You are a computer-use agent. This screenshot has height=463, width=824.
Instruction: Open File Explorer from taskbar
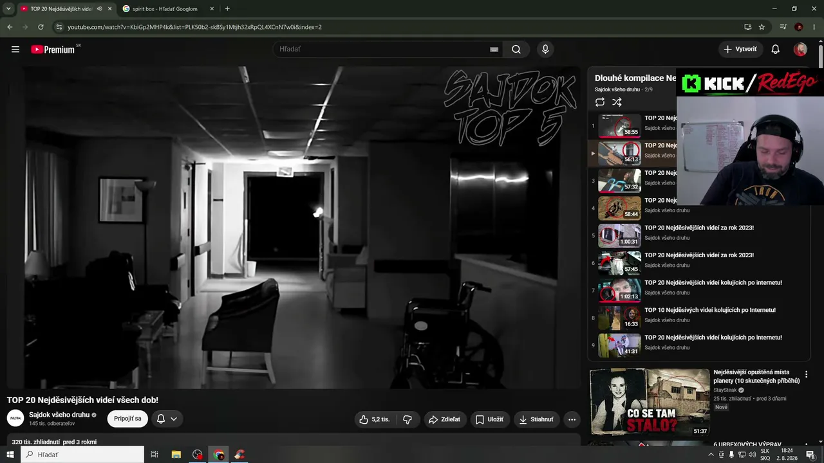[176, 455]
